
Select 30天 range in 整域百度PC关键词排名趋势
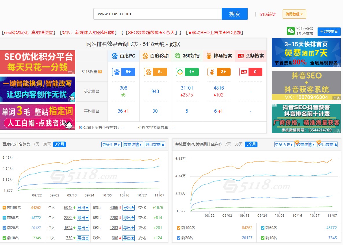[238, 144]
